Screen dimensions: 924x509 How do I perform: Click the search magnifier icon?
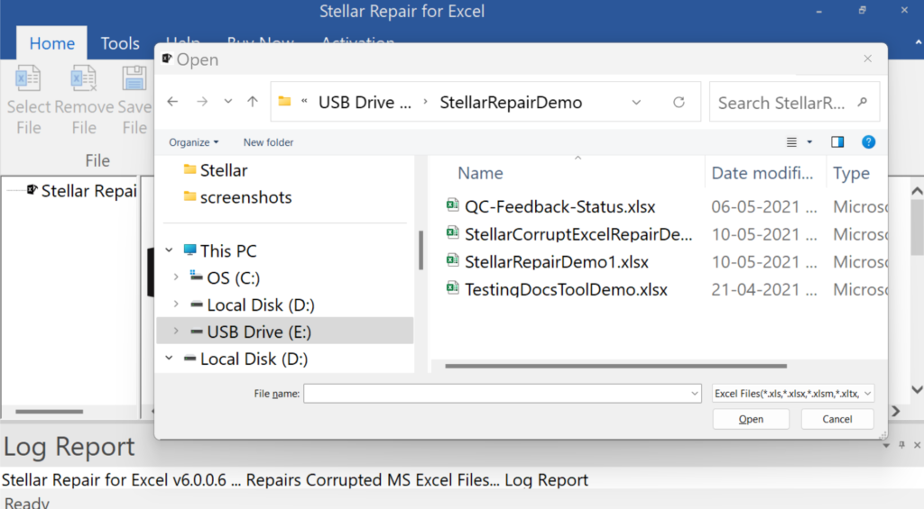tap(863, 103)
